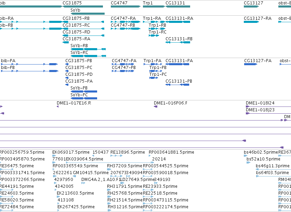Click the CG4747 gene label in the top track
This screenshot has height=212, width=291.
pyautogui.click(x=119, y=3)
